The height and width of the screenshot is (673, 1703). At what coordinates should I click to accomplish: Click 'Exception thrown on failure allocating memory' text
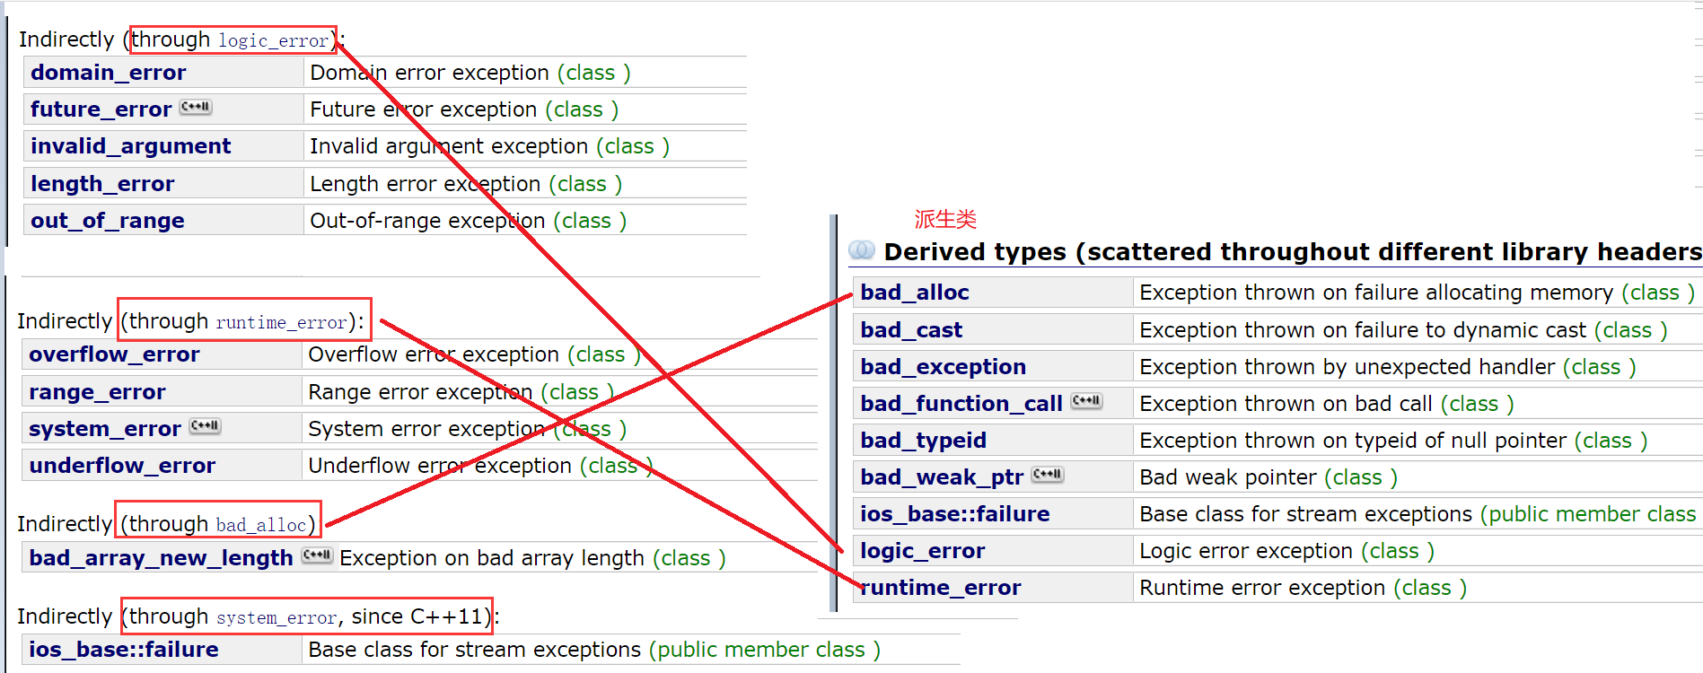[x=1376, y=293]
